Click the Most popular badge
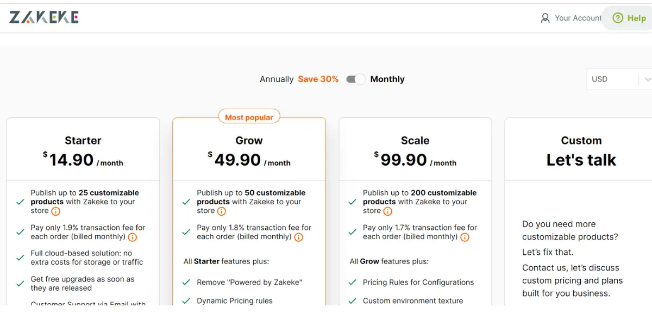Screen dimensions: 652x326 [249, 117]
